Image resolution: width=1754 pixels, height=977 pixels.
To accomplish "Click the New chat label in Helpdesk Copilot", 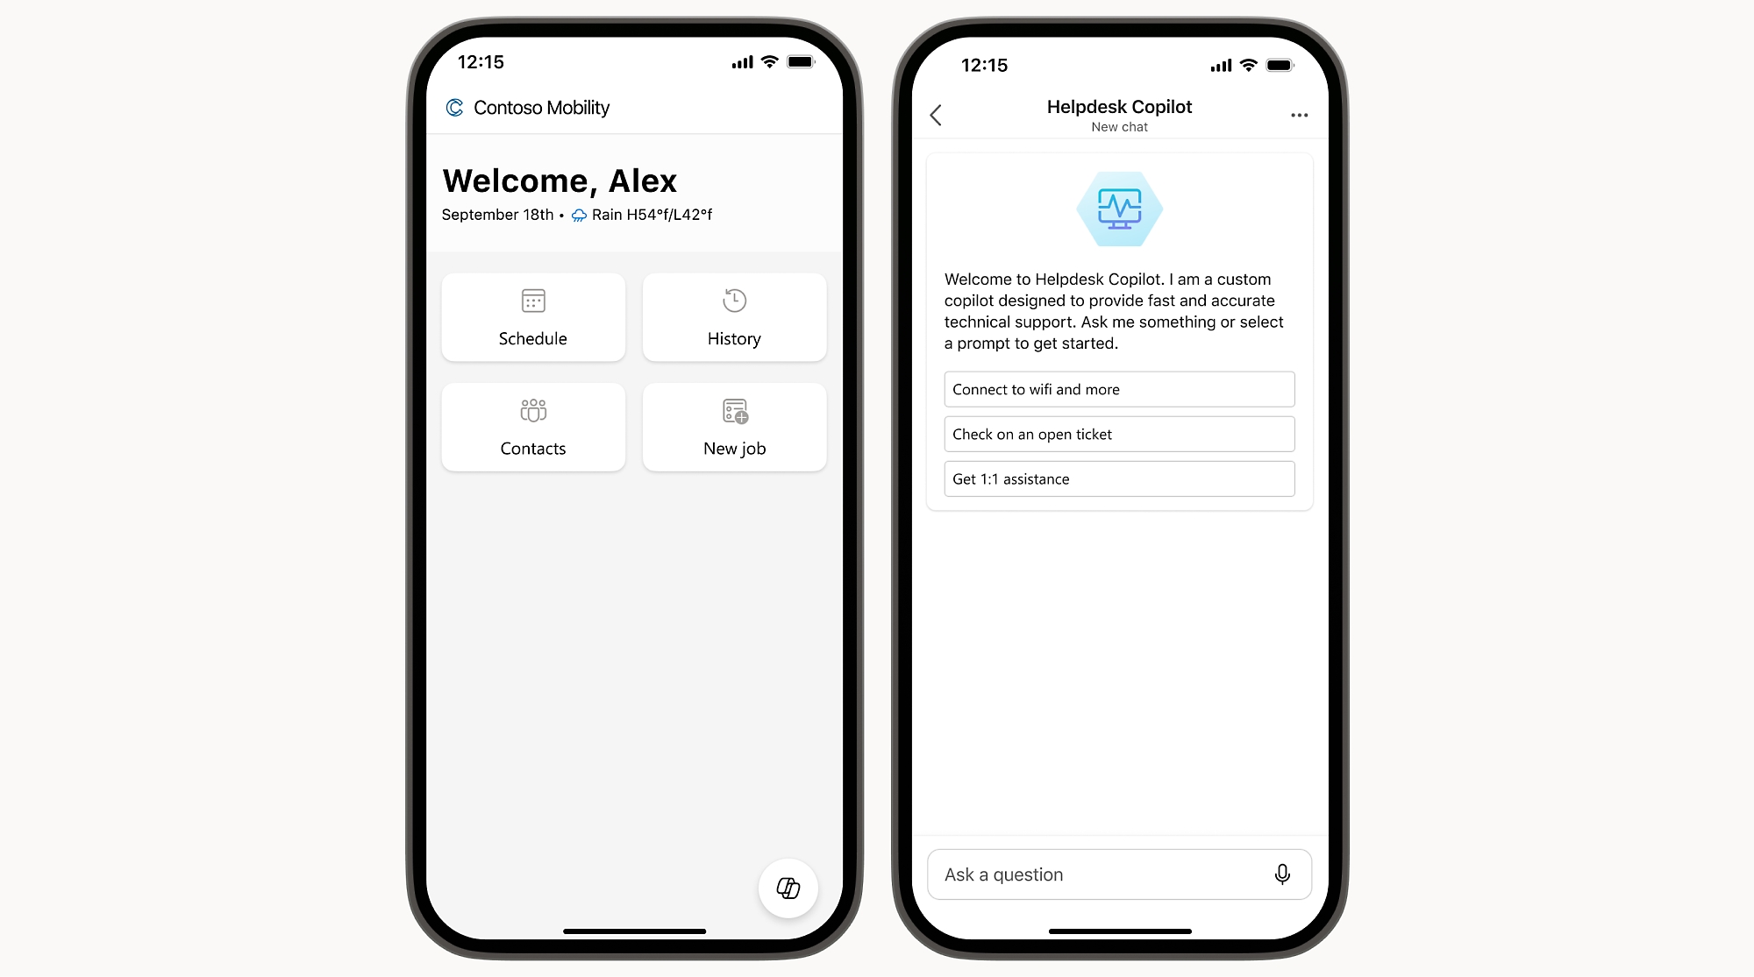I will point(1117,126).
